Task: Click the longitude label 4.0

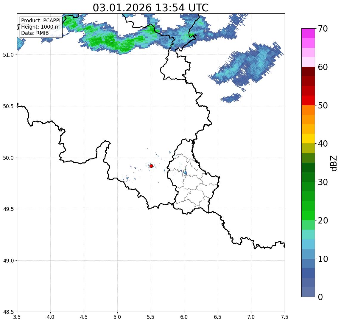Action: tap(50, 317)
